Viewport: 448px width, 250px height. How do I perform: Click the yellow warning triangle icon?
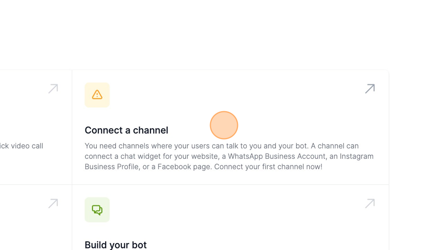tap(97, 95)
